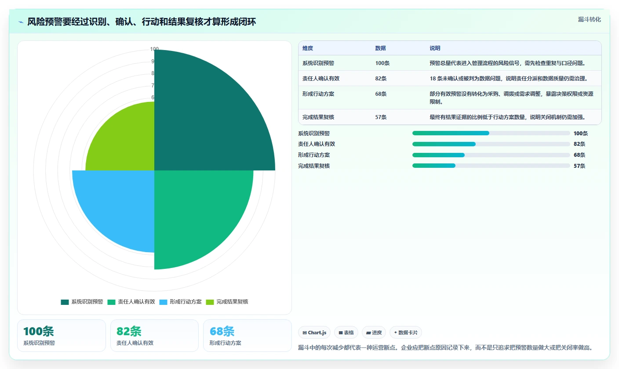This screenshot has height=369, width=619.
Task: Select the Chart.js tag chip
Action: point(314,333)
